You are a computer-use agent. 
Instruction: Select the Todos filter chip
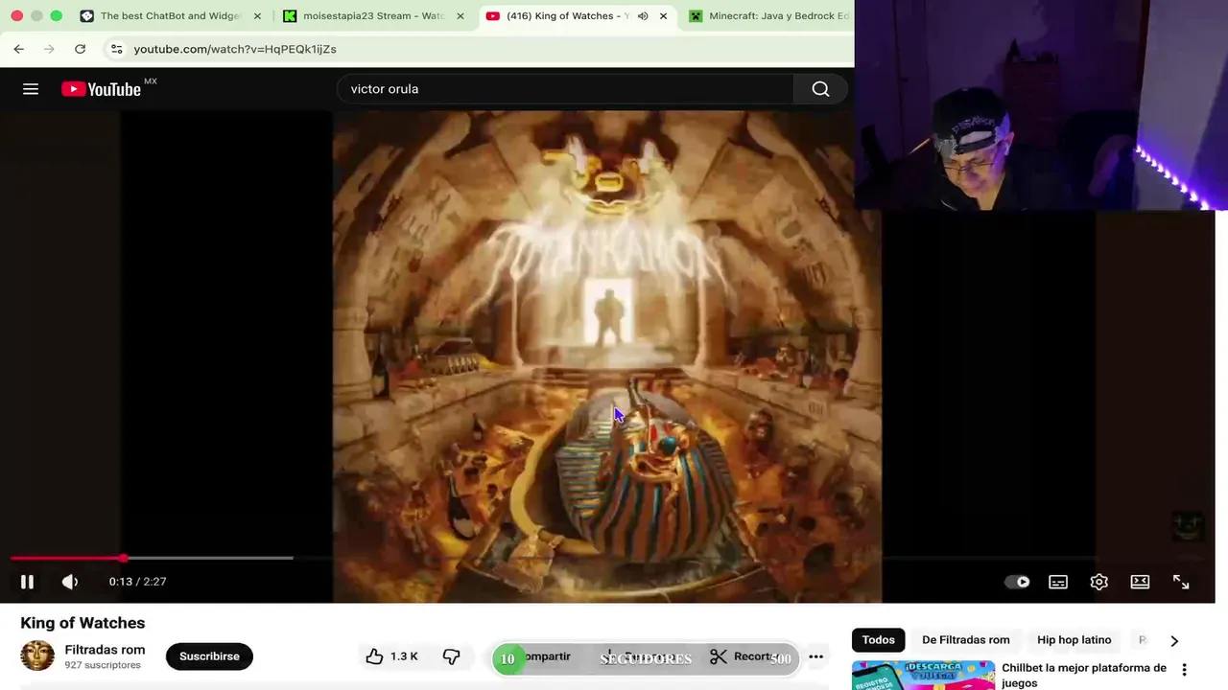pos(878,640)
